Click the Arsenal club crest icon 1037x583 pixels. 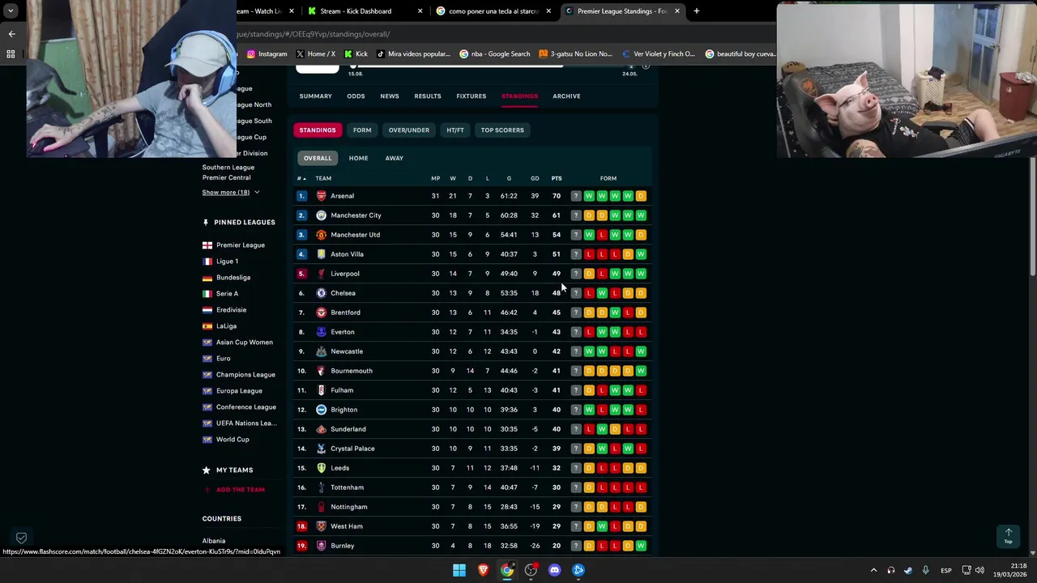point(322,196)
